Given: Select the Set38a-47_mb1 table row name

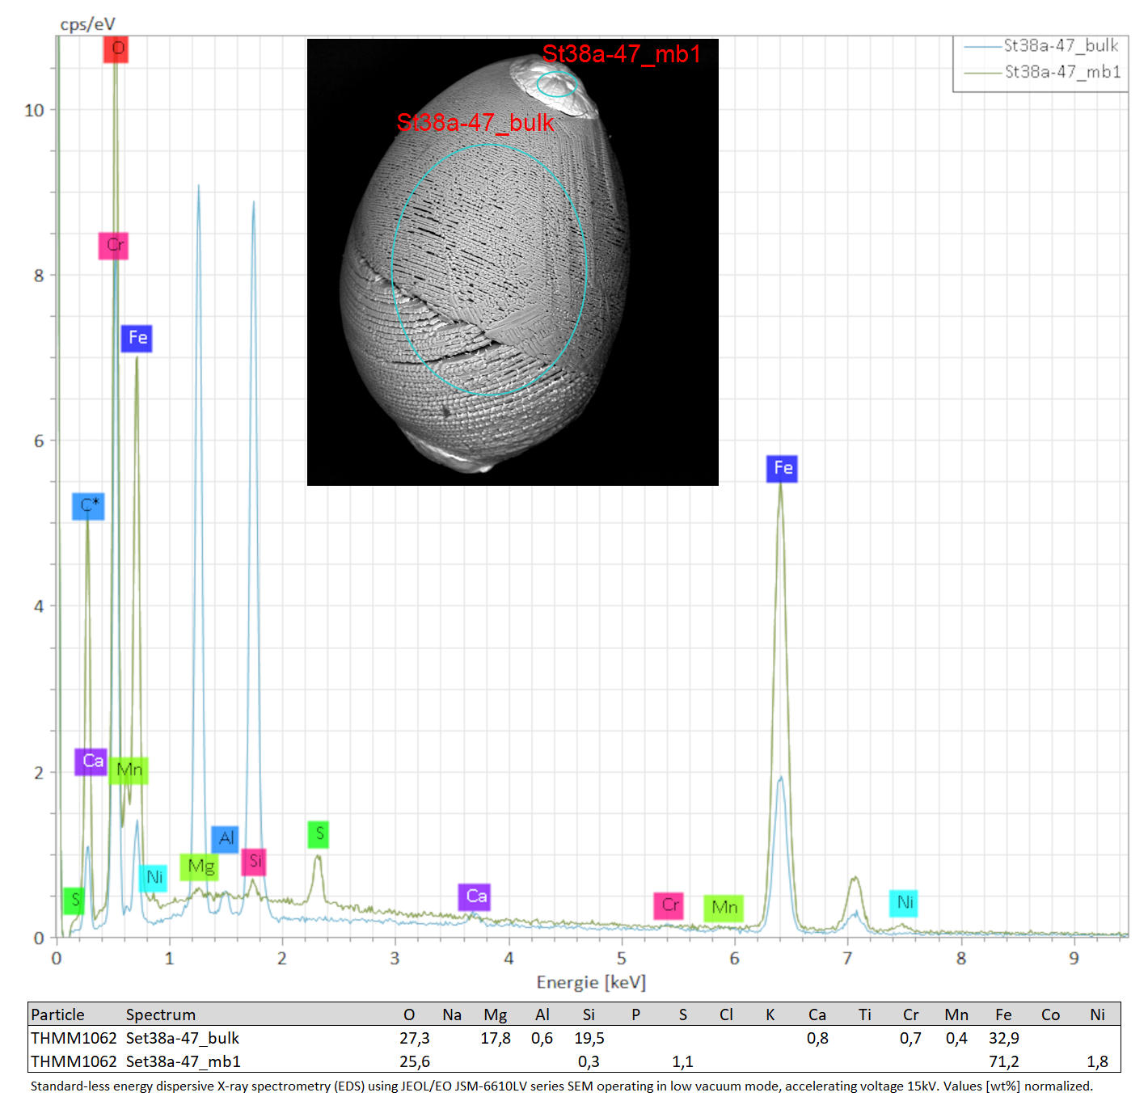Looking at the screenshot, I should point(184,1061).
